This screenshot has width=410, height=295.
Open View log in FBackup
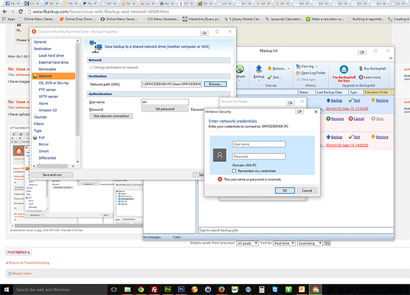pyautogui.click(x=306, y=66)
